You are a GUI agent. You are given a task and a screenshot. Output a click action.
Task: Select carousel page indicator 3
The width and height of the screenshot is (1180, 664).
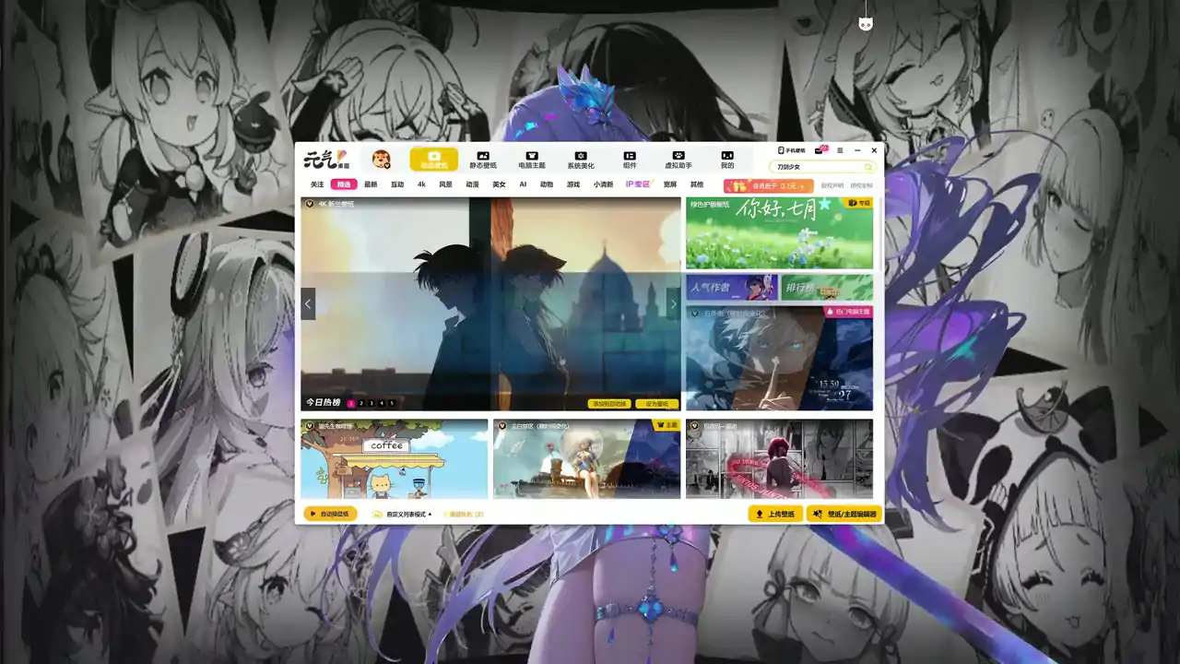click(372, 403)
